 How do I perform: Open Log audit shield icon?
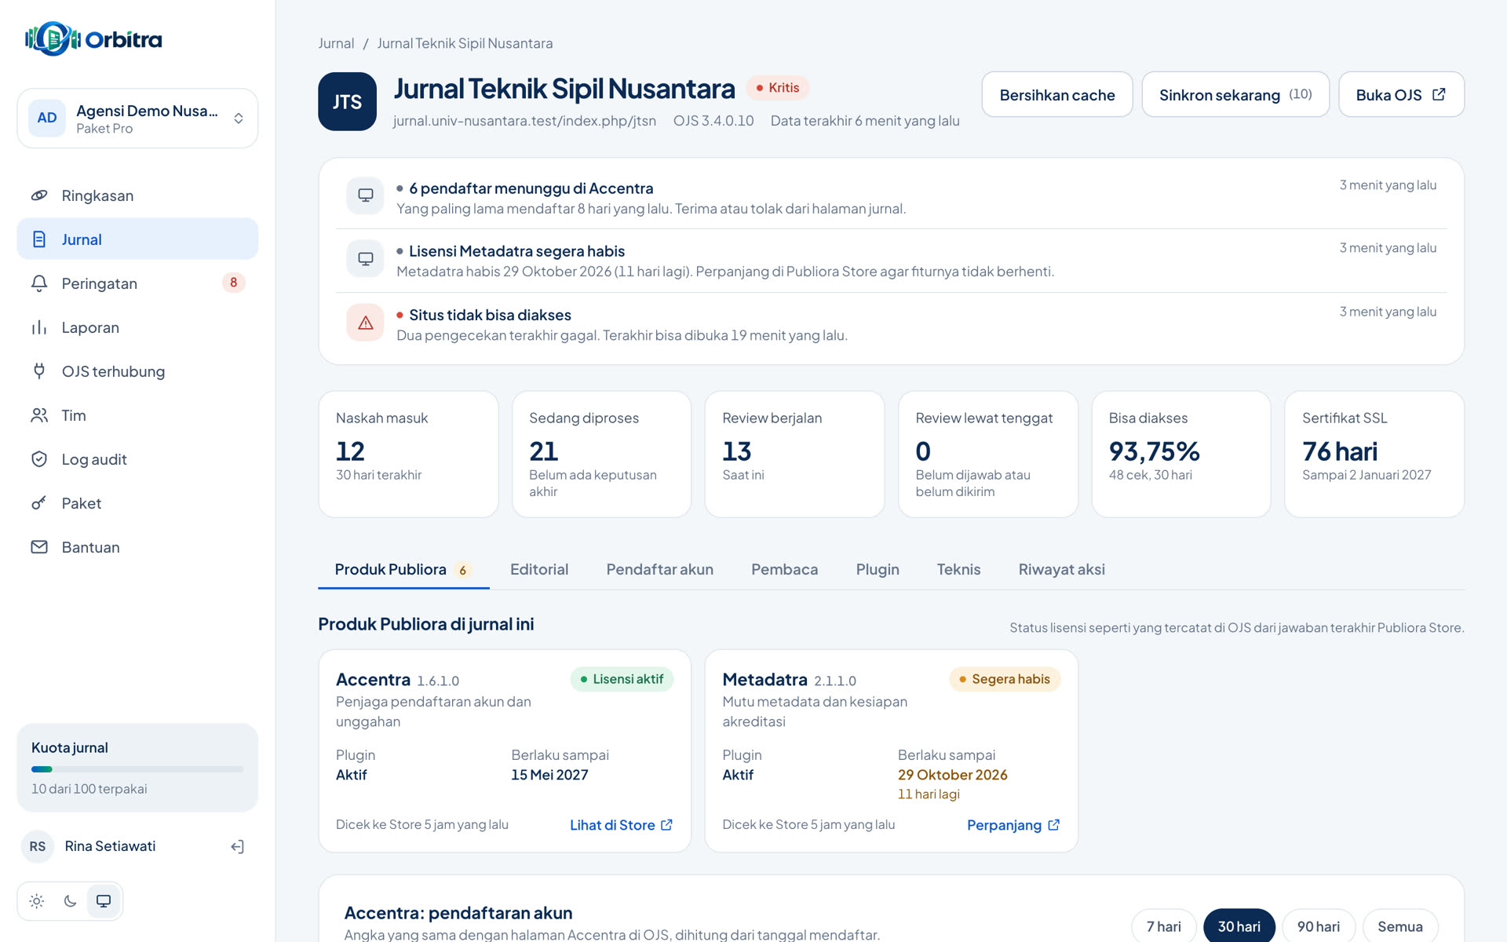[x=39, y=459]
